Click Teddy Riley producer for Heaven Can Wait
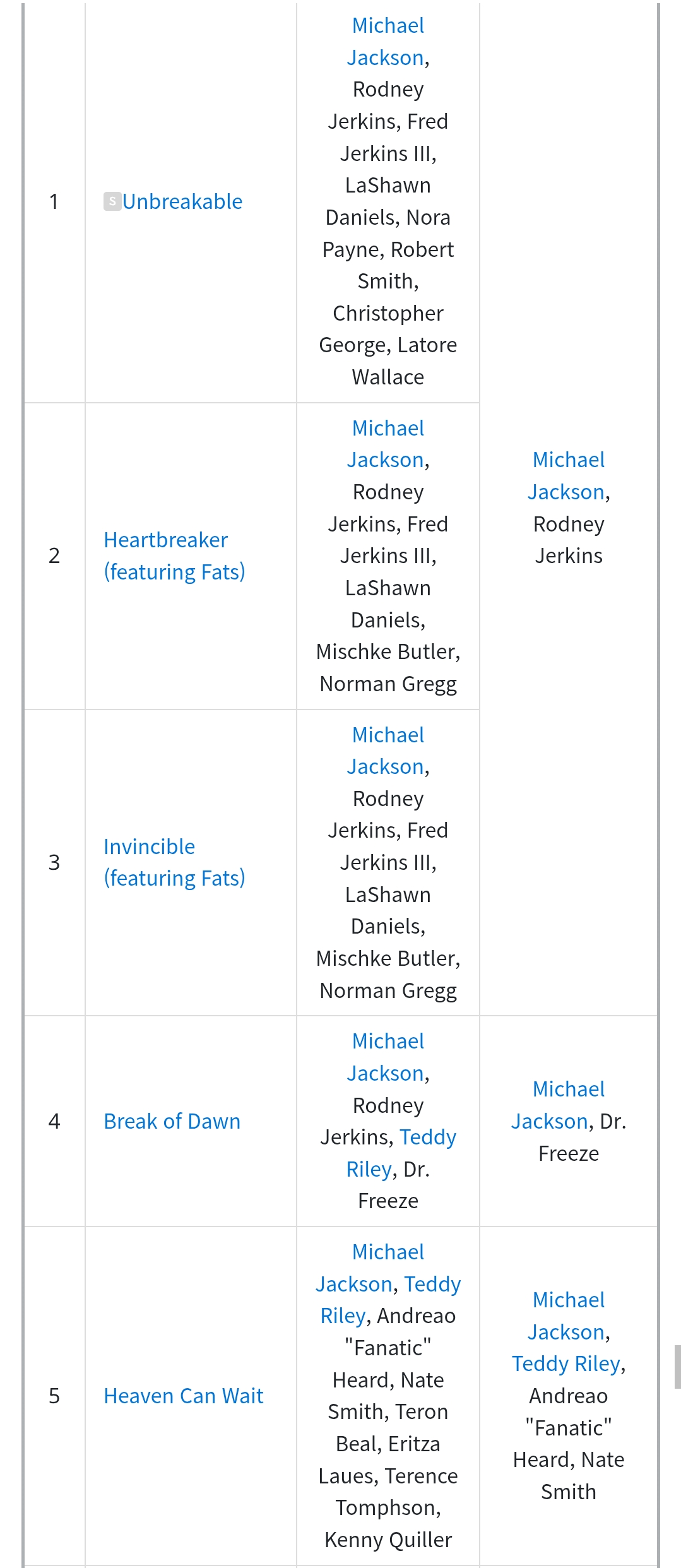The height and width of the screenshot is (1568, 681). tap(566, 1363)
